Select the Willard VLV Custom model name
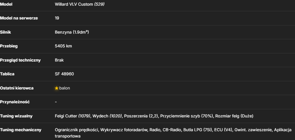 pos(74,4)
